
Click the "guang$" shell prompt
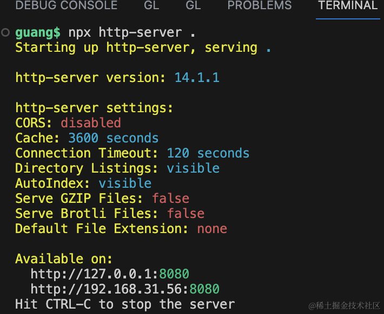(x=38, y=32)
